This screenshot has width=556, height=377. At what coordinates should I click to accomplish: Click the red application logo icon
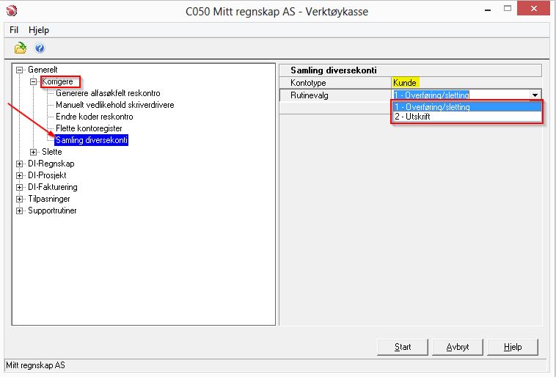point(12,11)
